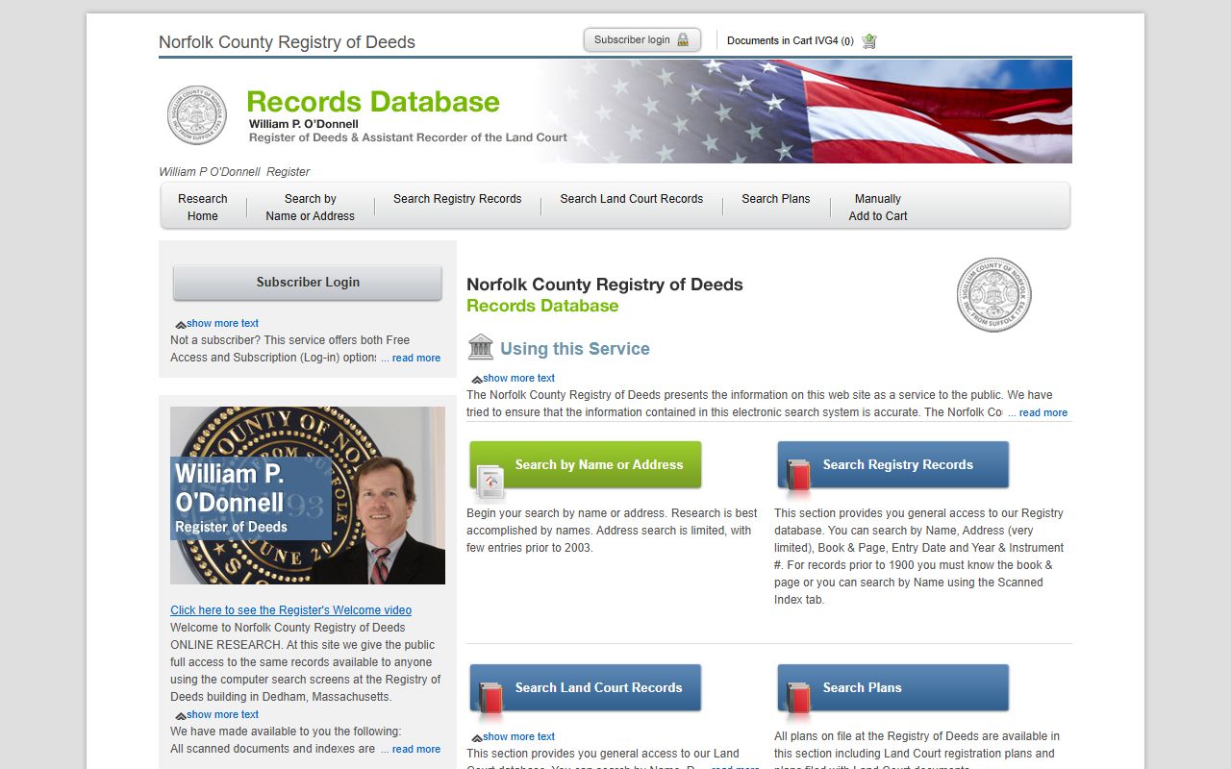1231x769 pixels.
Task: Click the Subscriber login button in the header
Action: tap(642, 40)
